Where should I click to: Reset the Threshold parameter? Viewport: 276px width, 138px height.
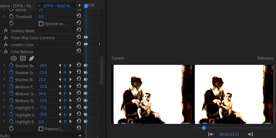pyautogui.click(x=79, y=16)
